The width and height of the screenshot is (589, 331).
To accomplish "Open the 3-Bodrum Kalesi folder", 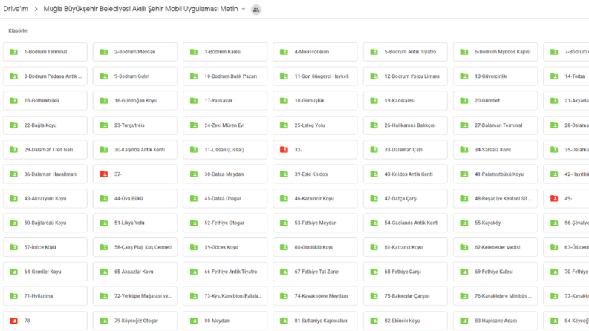I will (225, 52).
